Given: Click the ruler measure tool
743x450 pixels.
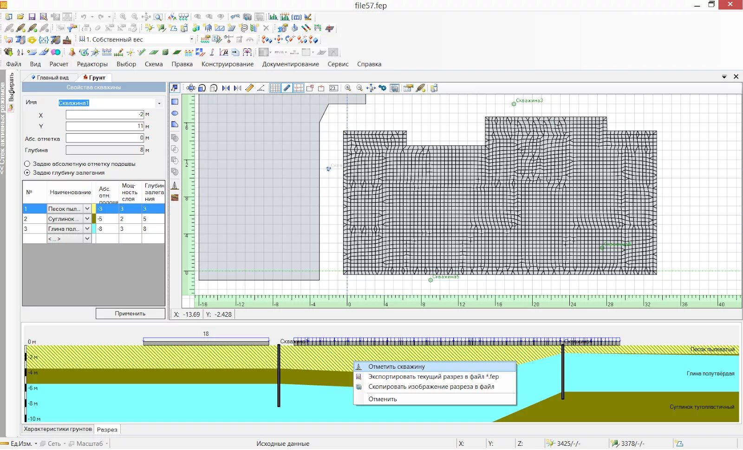Looking at the screenshot, I should (249, 88).
